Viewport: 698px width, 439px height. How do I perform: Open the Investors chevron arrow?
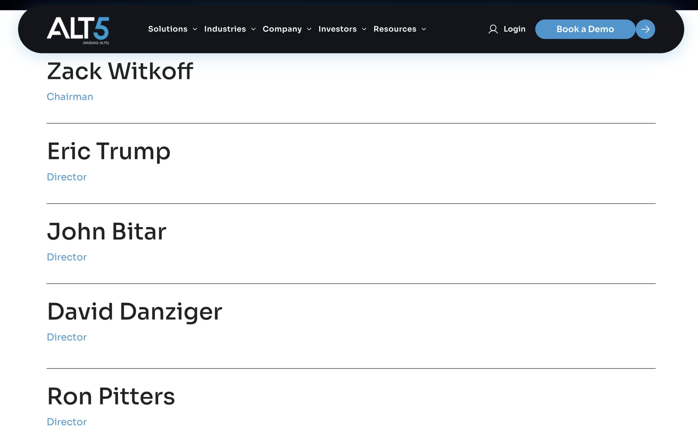(x=364, y=29)
